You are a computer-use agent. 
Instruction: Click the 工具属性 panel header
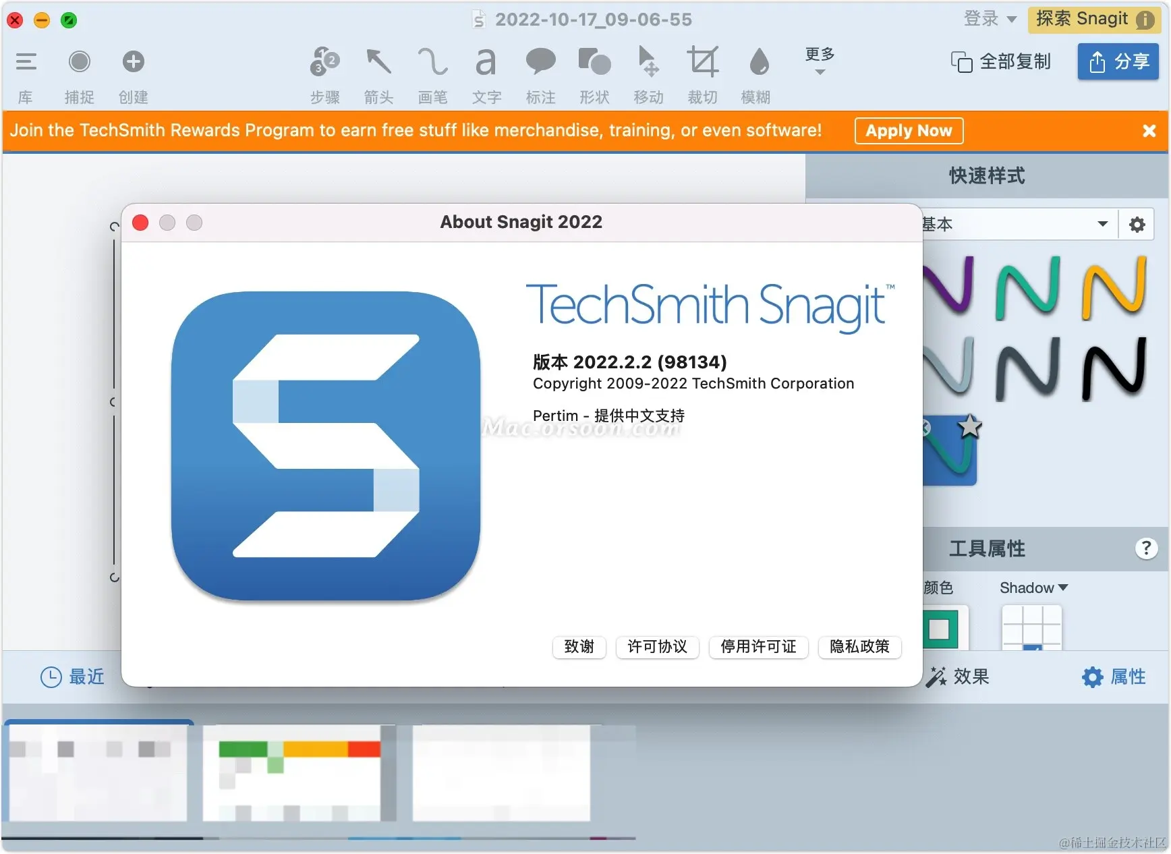(x=987, y=548)
